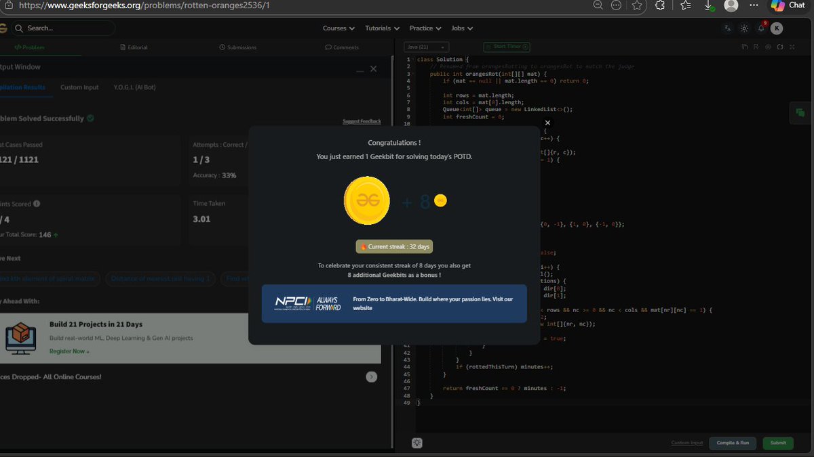814x457 pixels.
Task: Click the second editor toolbar icon
Action: point(756,47)
